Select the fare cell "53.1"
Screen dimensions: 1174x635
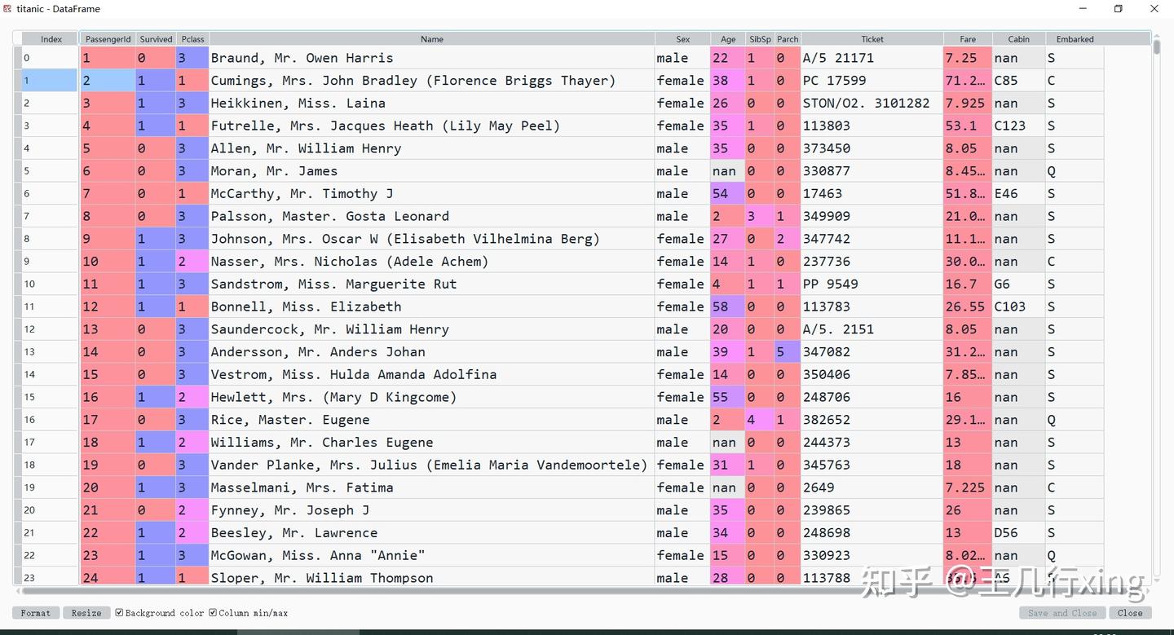pos(968,126)
